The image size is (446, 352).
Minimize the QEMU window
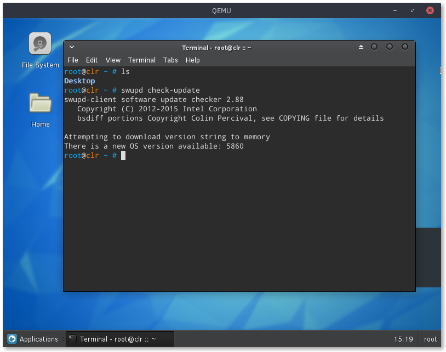(395, 10)
